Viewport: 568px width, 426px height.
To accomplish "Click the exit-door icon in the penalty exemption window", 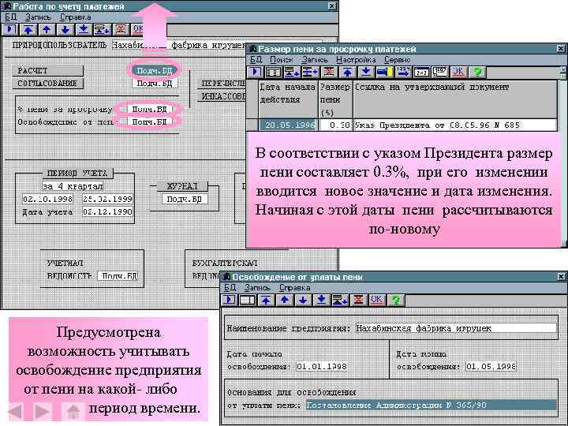I will point(229,300).
